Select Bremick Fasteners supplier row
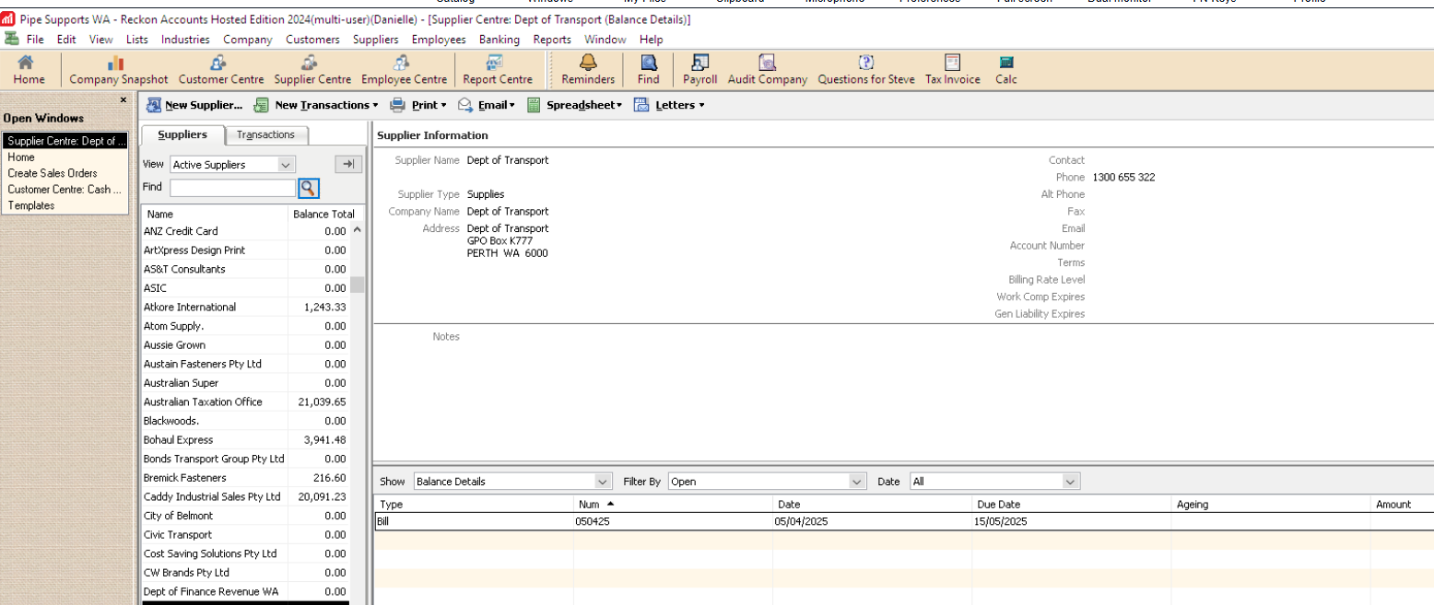The image size is (1434, 605). 245,478
